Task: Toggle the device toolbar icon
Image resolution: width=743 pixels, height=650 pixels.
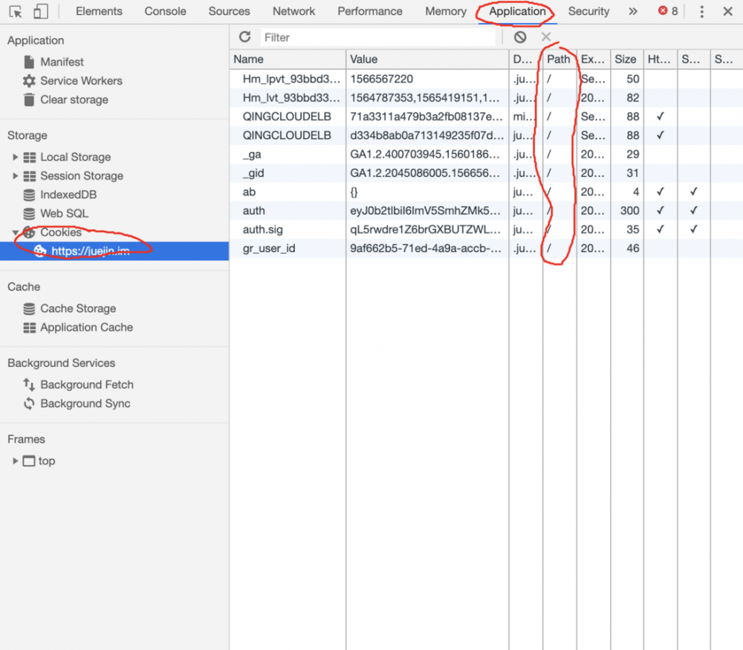Action: tap(41, 11)
